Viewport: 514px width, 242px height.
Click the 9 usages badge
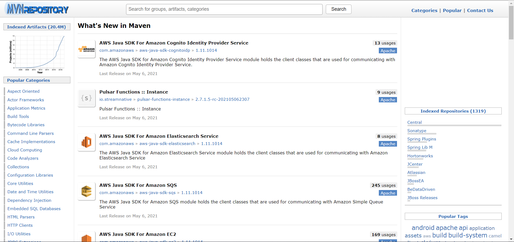(386, 92)
